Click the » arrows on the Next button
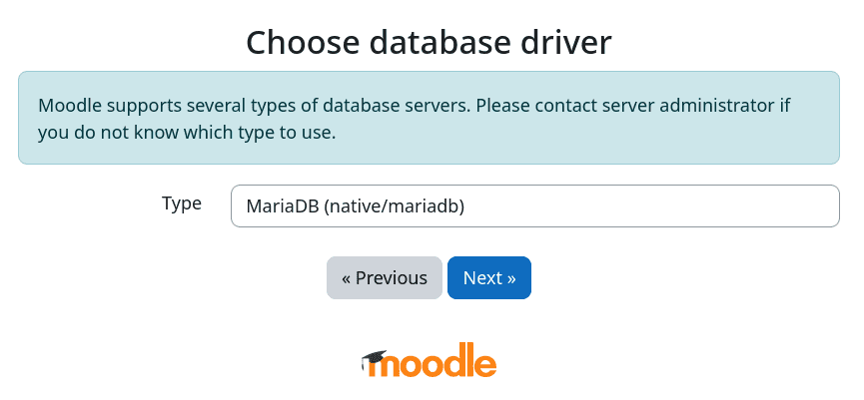Screen dimensions: 864x400 pyautogui.click(x=511, y=278)
